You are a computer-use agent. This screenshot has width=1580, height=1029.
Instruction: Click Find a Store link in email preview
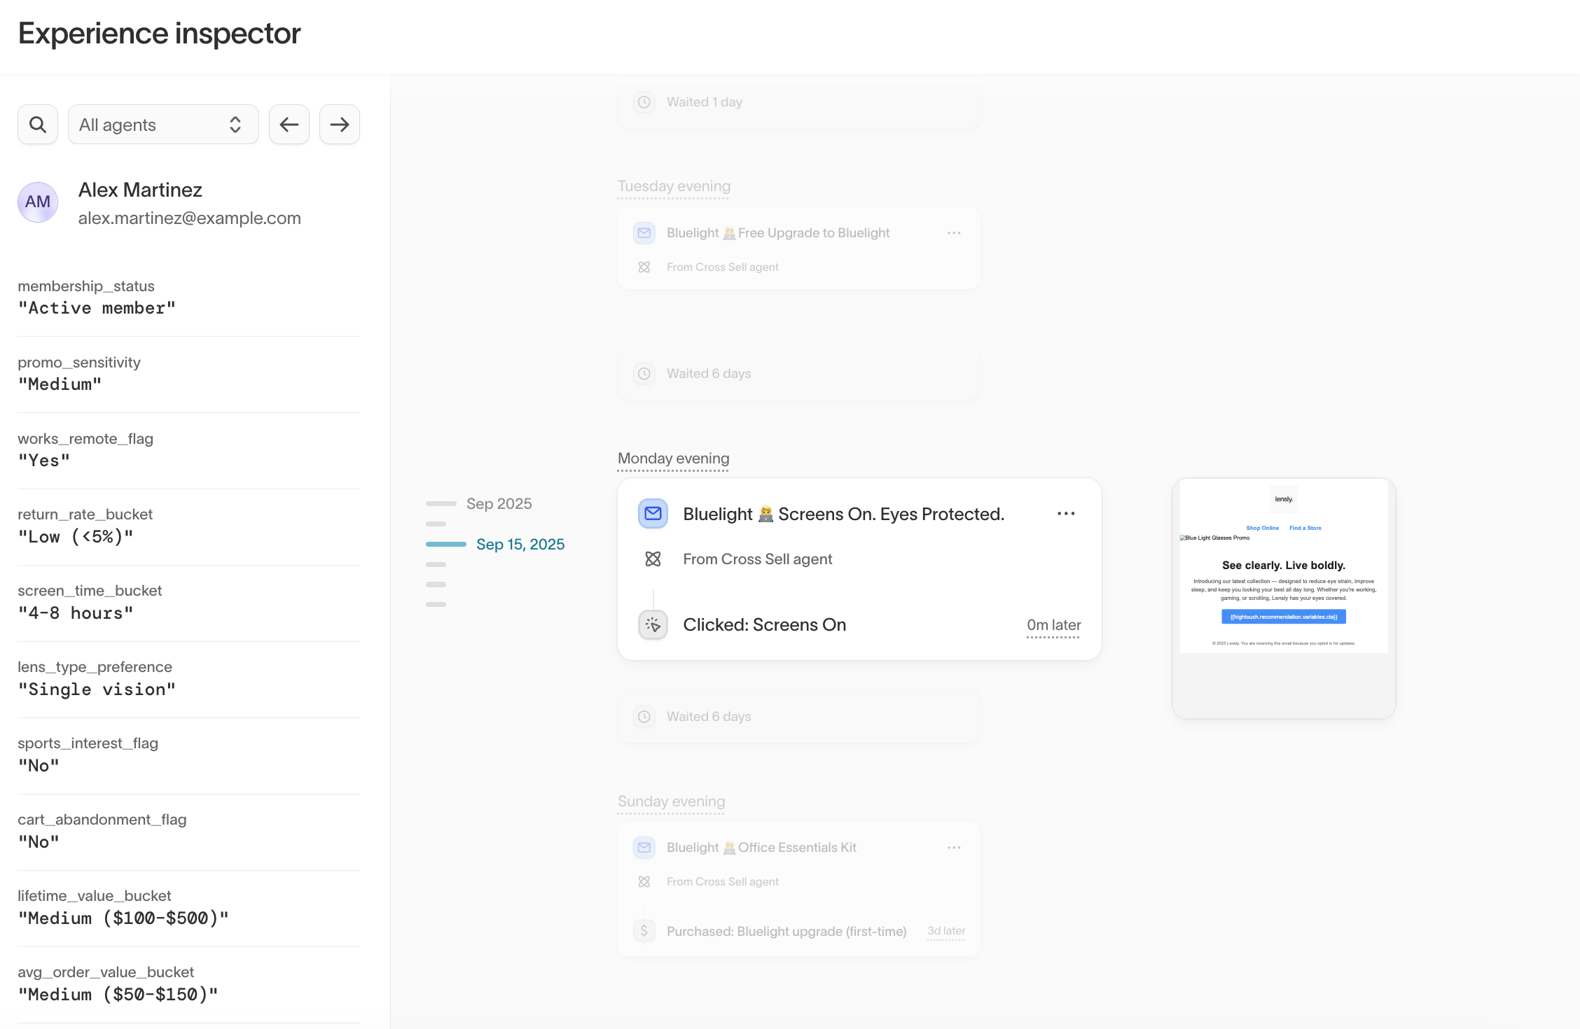pos(1305,528)
